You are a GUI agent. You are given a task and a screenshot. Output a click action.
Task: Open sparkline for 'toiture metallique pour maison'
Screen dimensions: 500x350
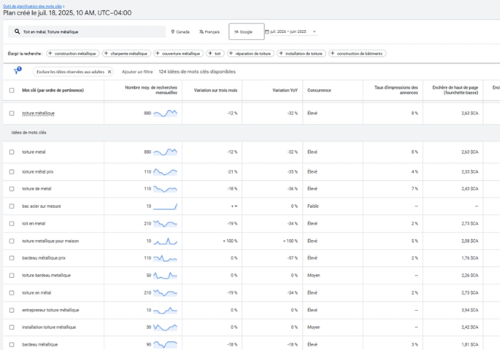click(165, 241)
